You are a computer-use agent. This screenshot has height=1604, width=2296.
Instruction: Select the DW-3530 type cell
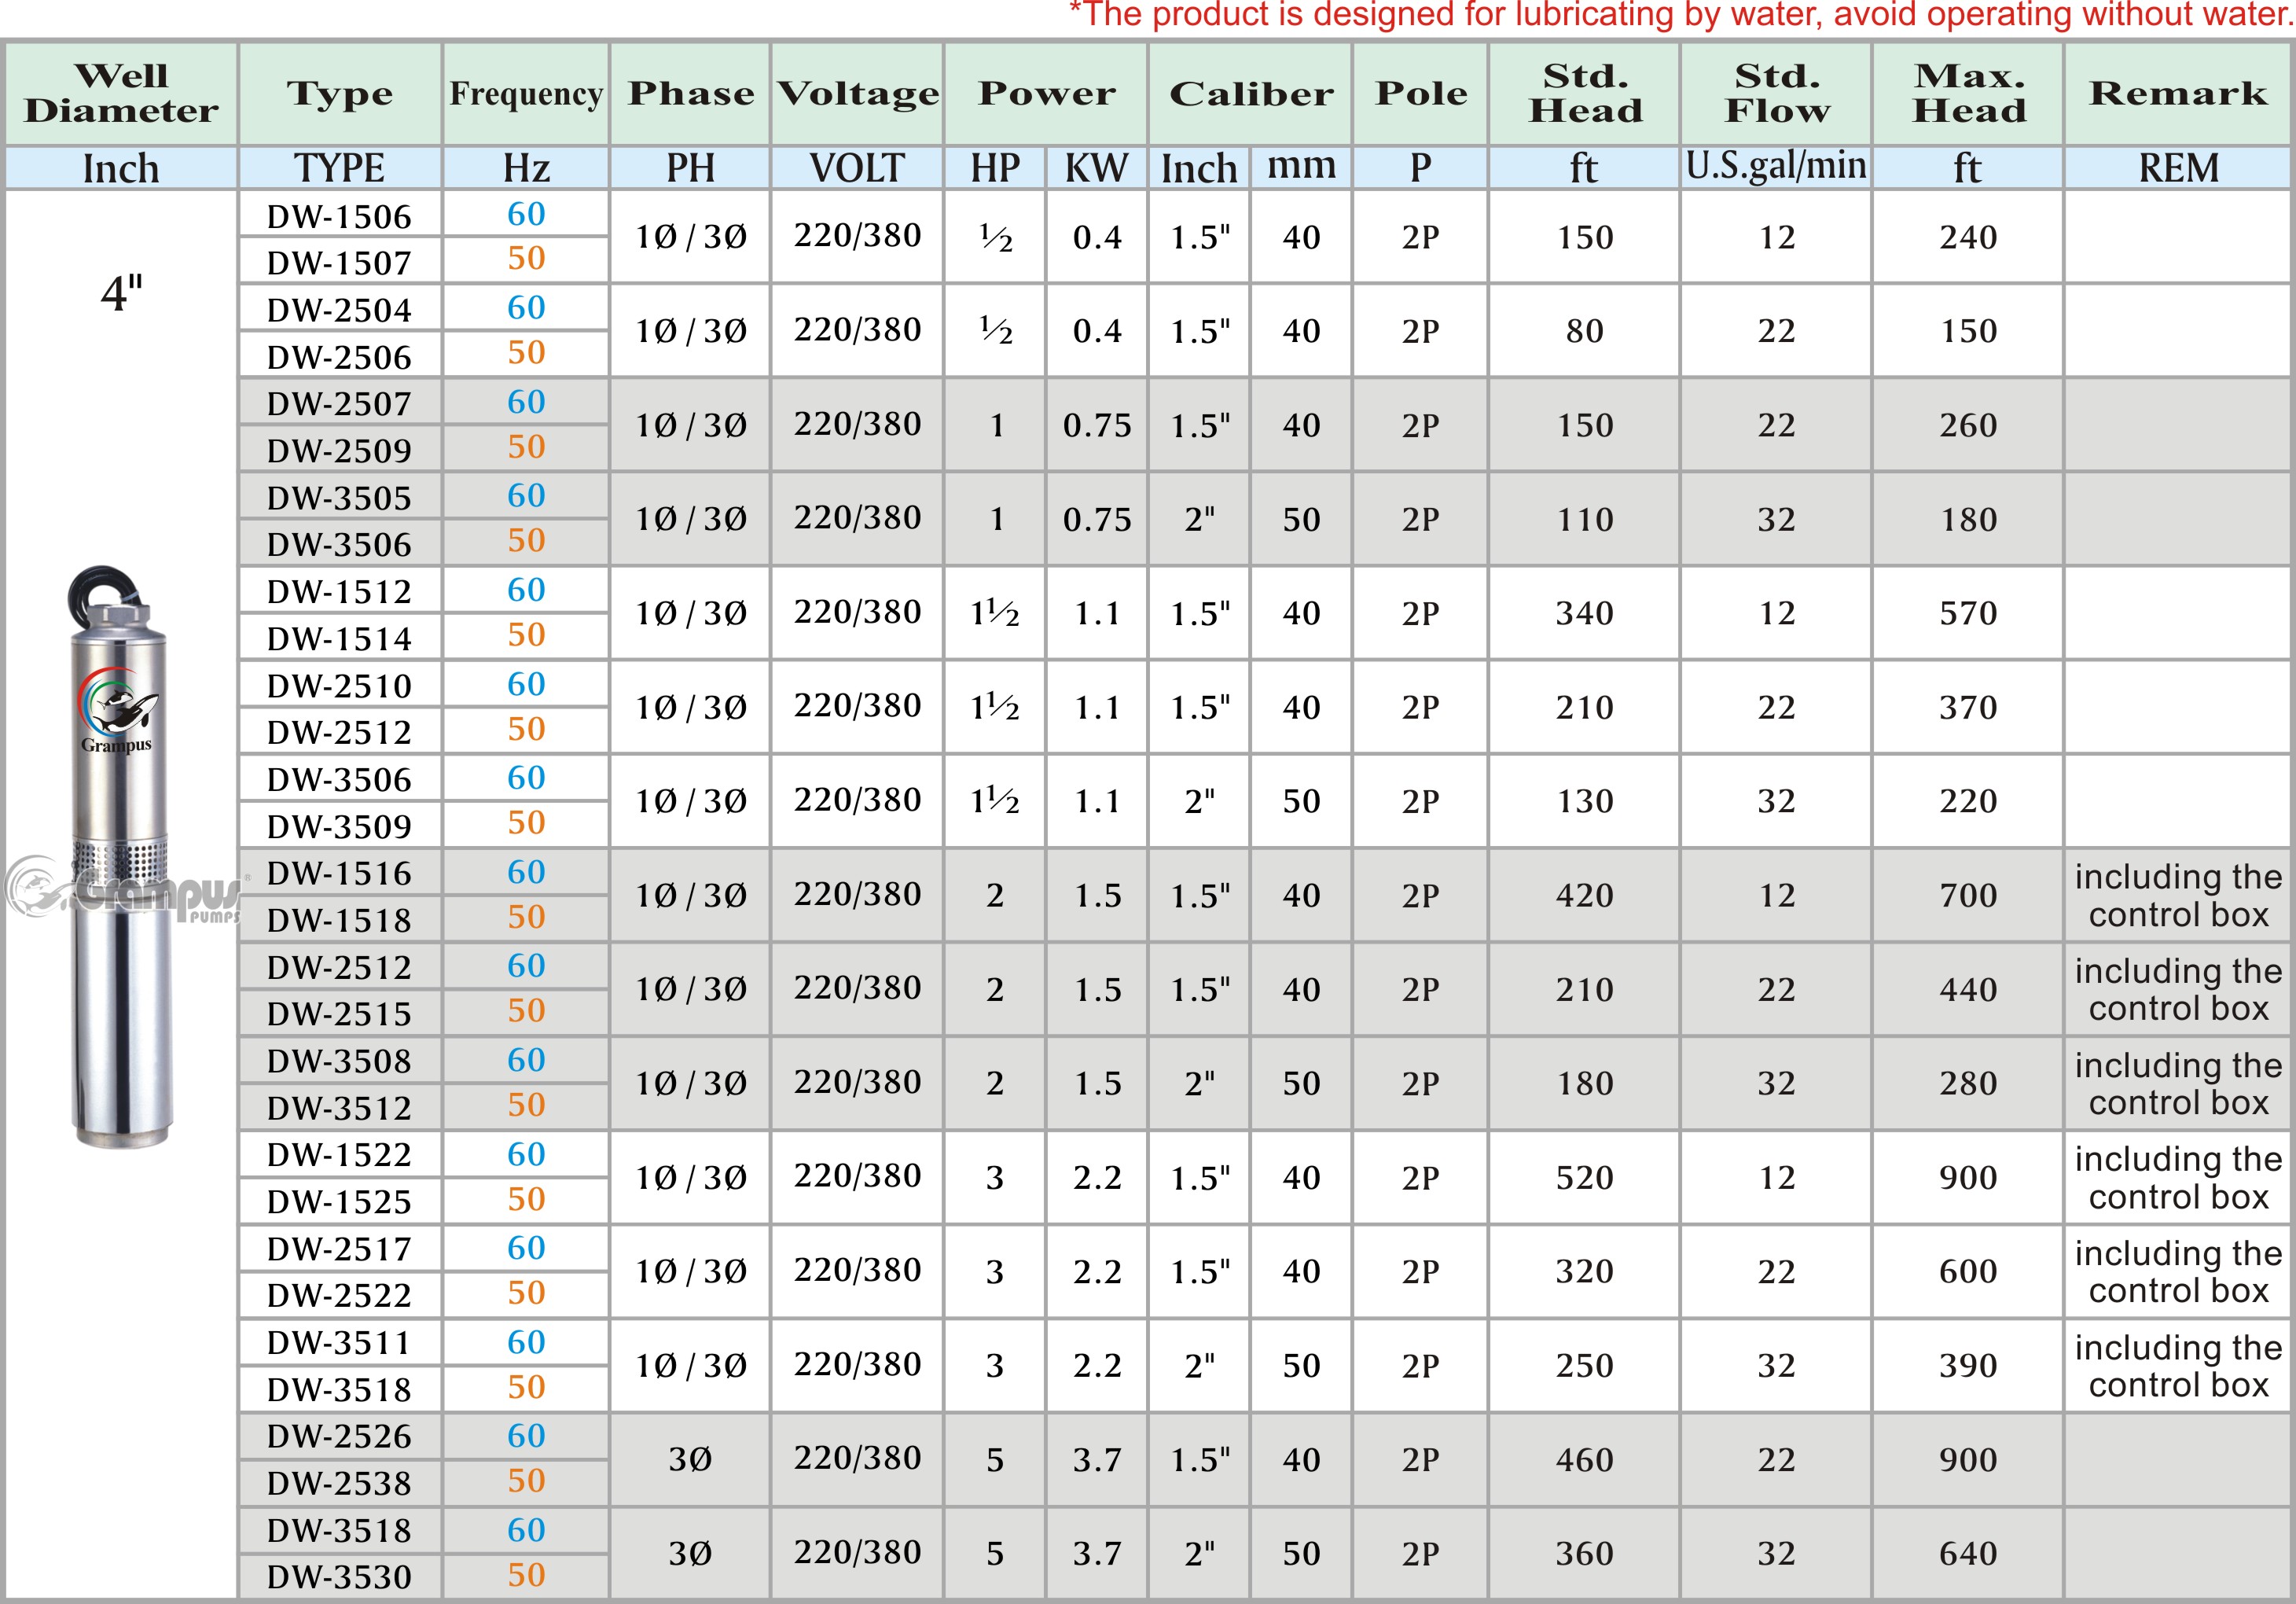(339, 1577)
